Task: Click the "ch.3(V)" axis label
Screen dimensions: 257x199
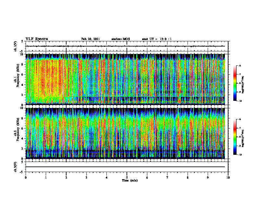Action: click(15, 167)
